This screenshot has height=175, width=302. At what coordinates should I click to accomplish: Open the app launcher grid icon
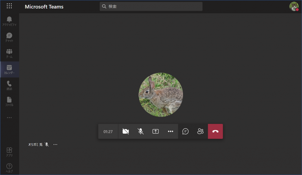(9, 6)
